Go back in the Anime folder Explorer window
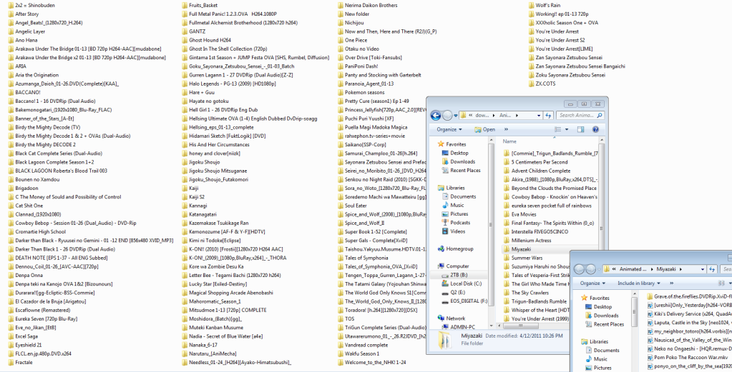Screen dimensions: 732x372 click(436, 116)
